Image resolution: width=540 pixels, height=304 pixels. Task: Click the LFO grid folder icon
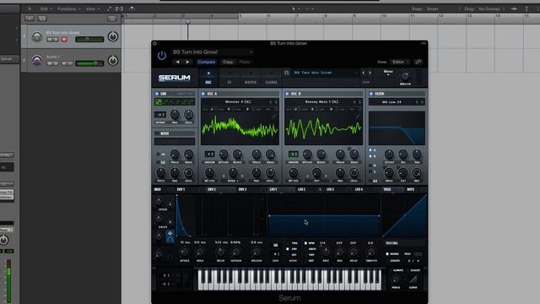click(x=276, y=245)
